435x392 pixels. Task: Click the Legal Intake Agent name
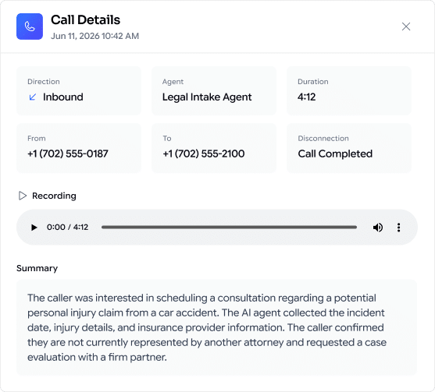(207, 97)
